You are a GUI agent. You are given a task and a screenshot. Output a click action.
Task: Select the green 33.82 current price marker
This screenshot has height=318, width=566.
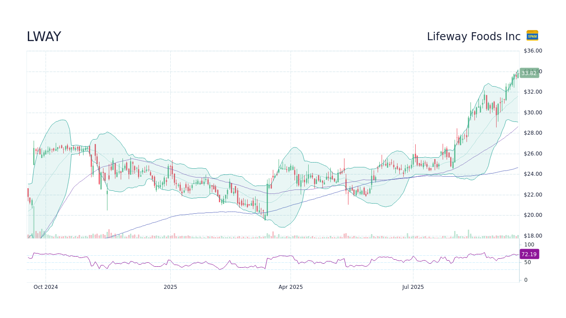[x=529, y=73]
